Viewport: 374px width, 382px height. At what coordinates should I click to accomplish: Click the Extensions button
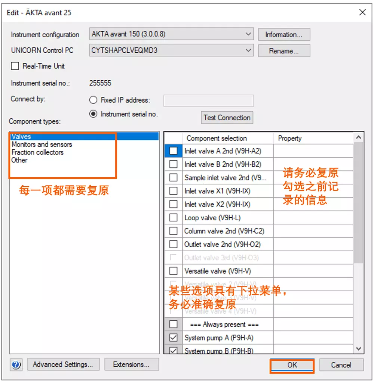[x=131, y=364]
